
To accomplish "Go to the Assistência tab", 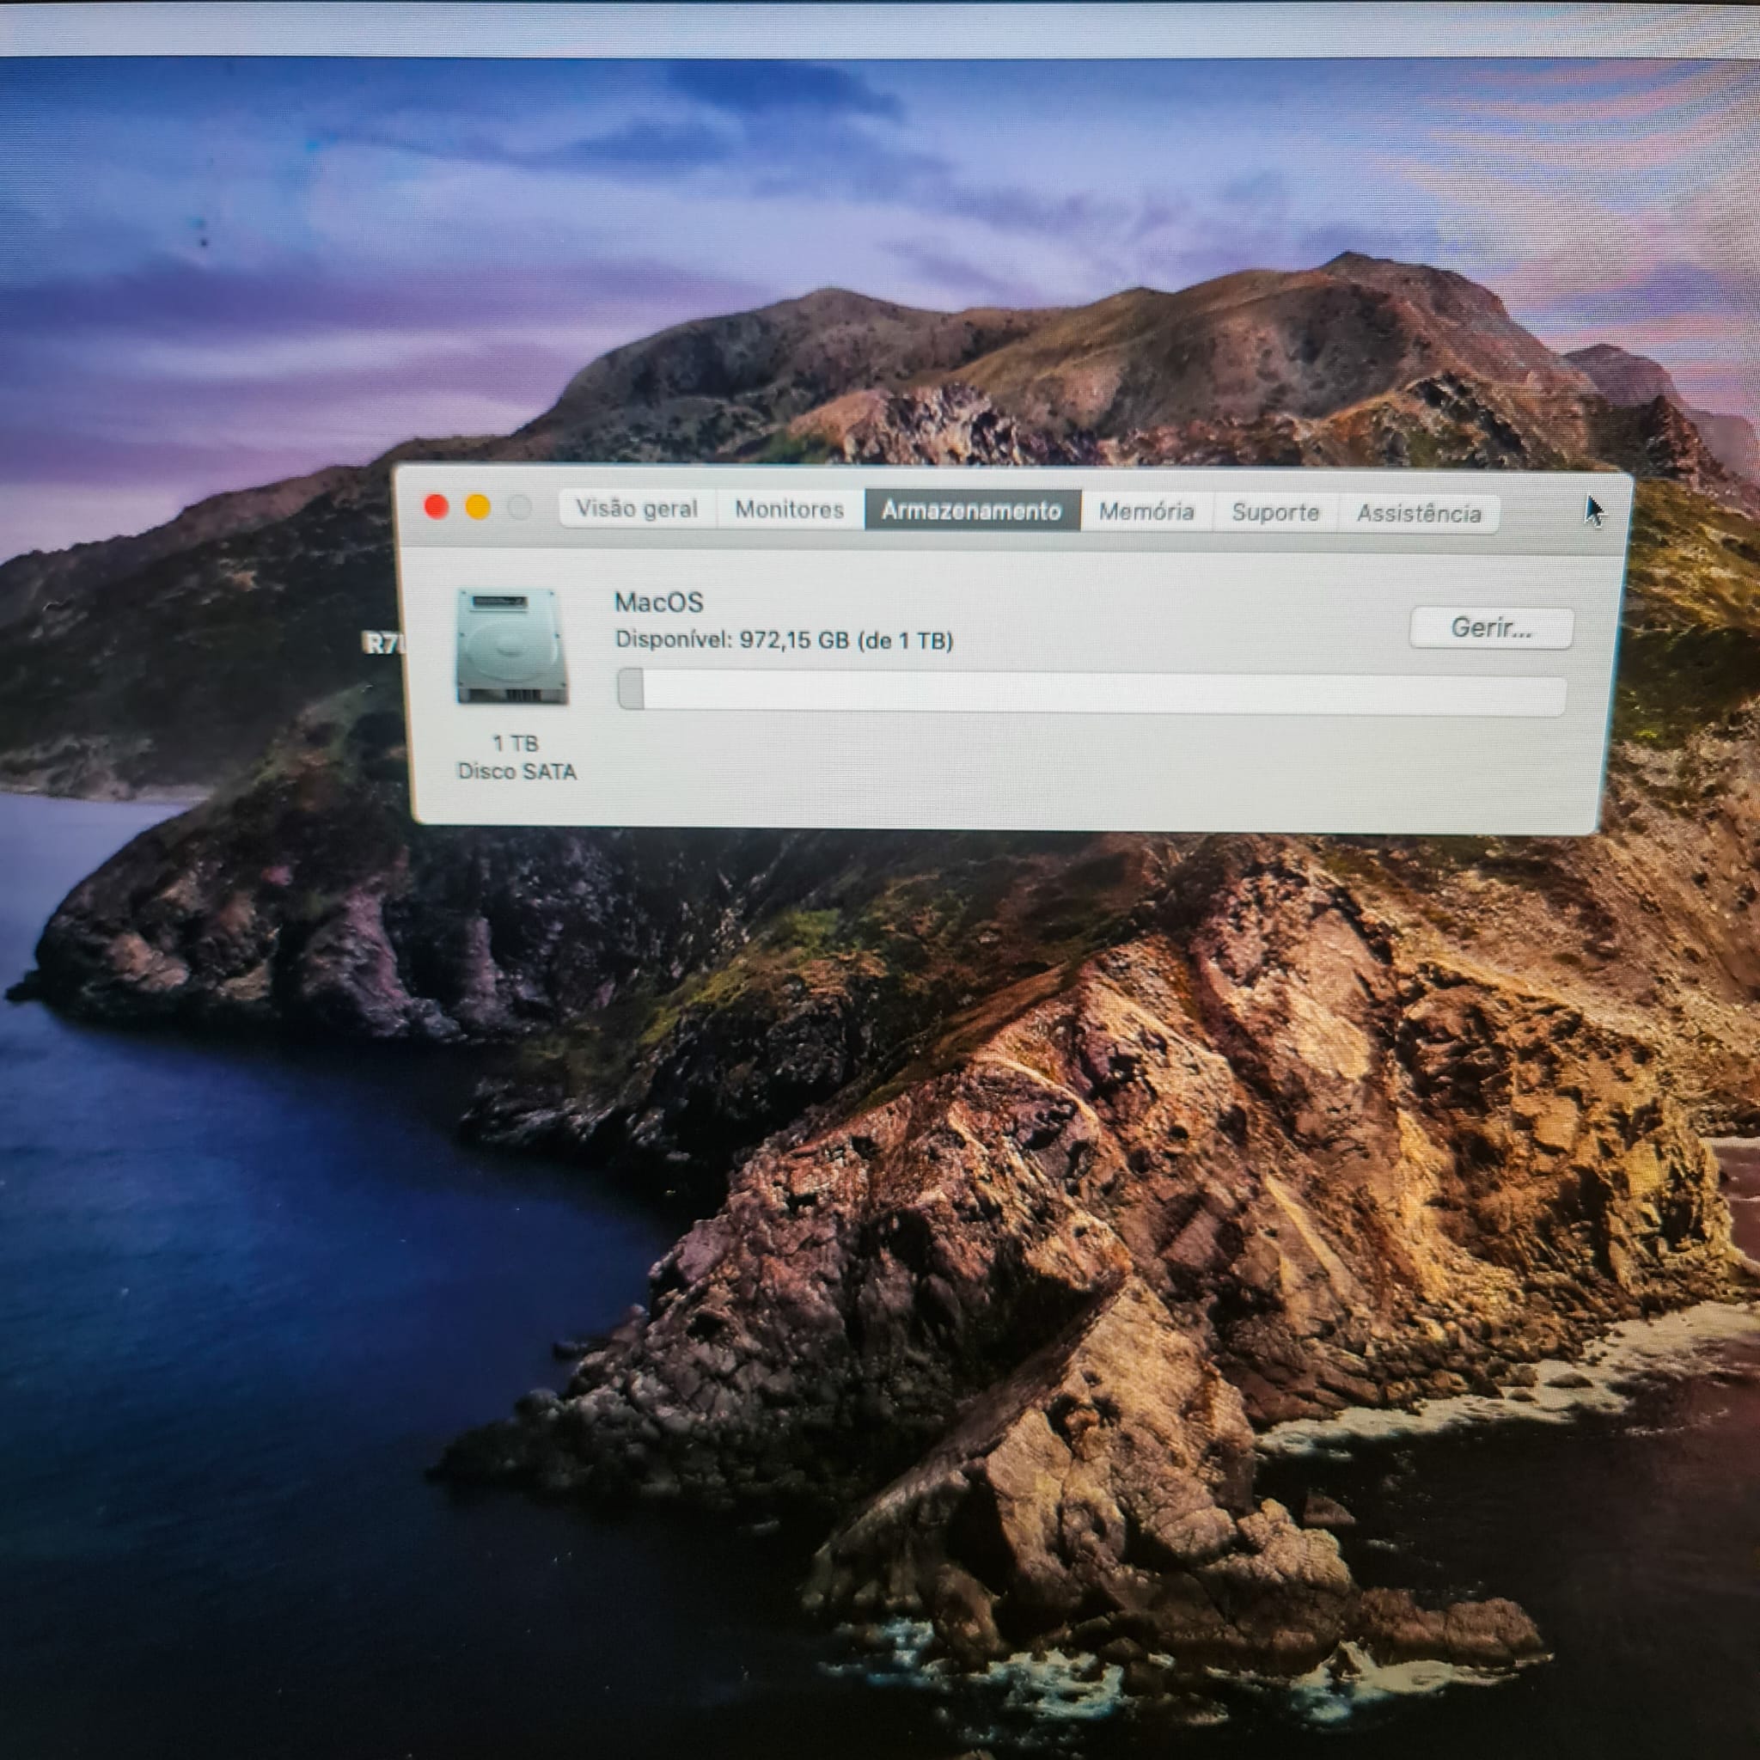I will coord(1418,514).
